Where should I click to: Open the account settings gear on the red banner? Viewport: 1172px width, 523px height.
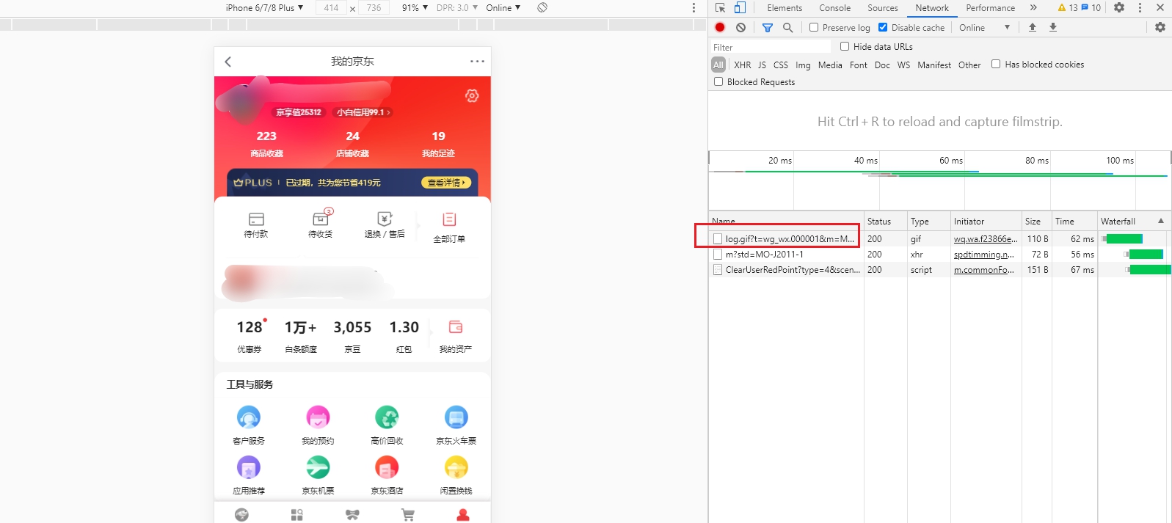point(472,96)
